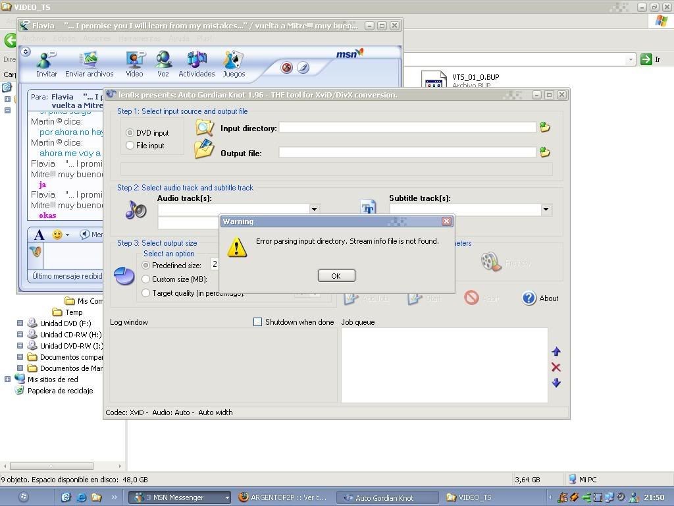This screenshot has height=506, width=674.
Task: Select the VTS_01_0.BUP file in VIDEO_TS
Action: (460, 79)
